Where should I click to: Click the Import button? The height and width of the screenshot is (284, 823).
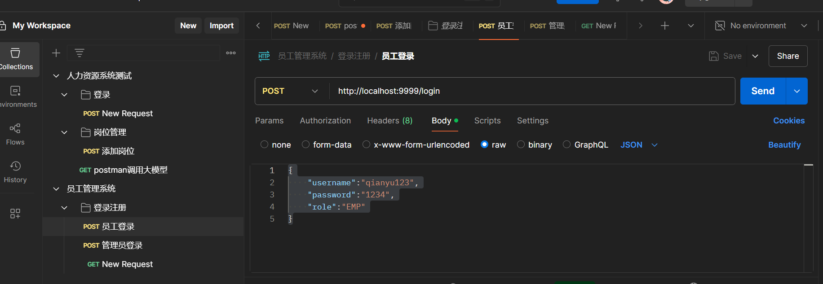(221, 26)
